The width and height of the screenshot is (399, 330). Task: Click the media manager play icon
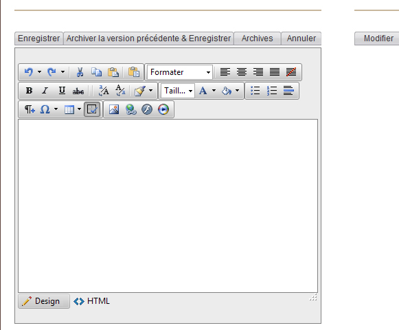pyautogui.click(x=163, y=109)
